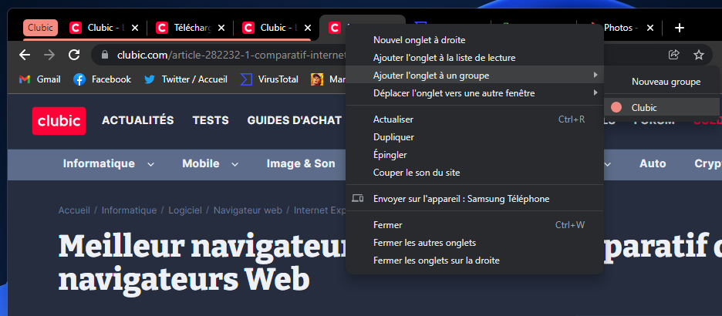This screenshot has height=316, width=722.
Task: Reload the page with refresh icon
Action: (x=74, y=55)
